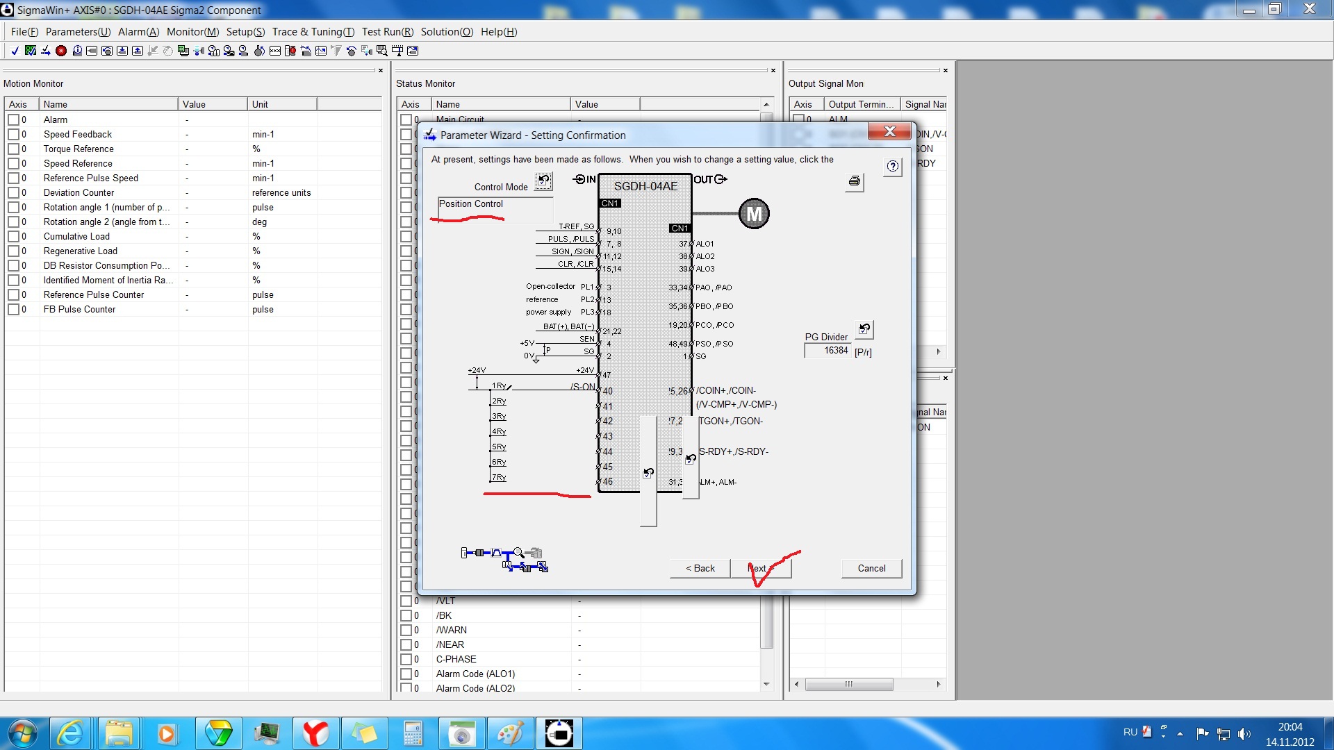Screen dimensions: 1334x750
Task: Click the red alarm display toolbar icon
Action: 61,51
